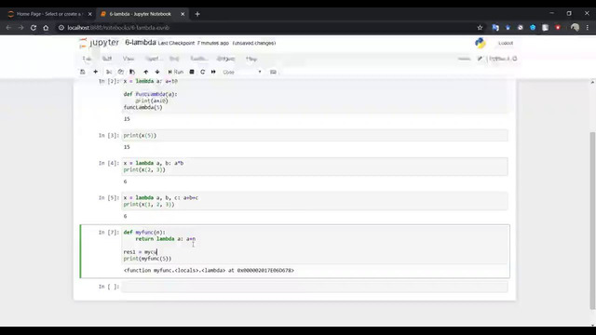
Task: Close the 6-lambda Jupyter Notebook tab
Action: click(x=183, y=14)
